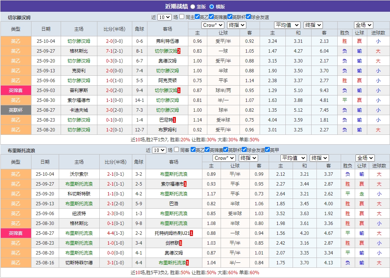The width and height of the screenshot is (390, 278).
Task: Open the 平均值 dropdown in the second table
Action: pyautogui.click(x=294, y=158)
